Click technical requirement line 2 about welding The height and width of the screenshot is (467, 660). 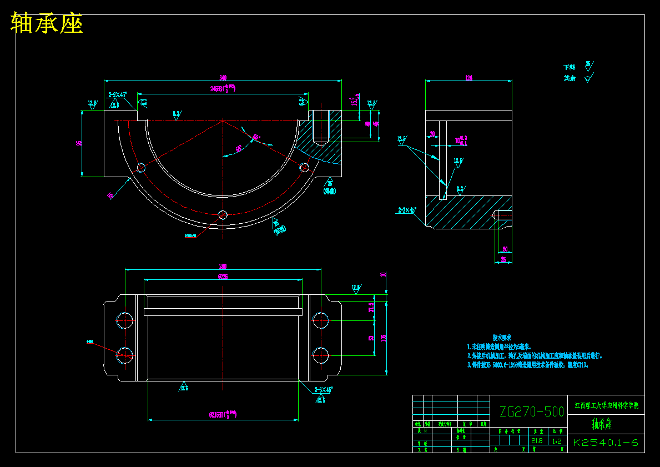point(535,356)
